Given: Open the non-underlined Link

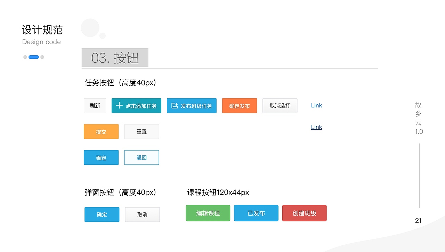Looking at the screenshot, I should pos(316,105).
